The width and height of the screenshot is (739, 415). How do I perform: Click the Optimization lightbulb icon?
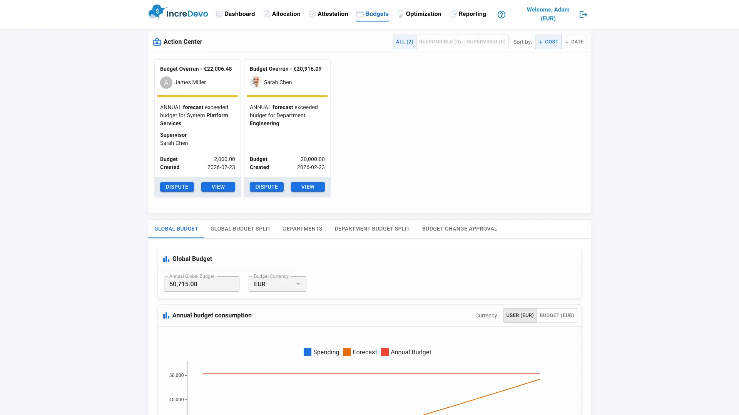tap(400, 14)
